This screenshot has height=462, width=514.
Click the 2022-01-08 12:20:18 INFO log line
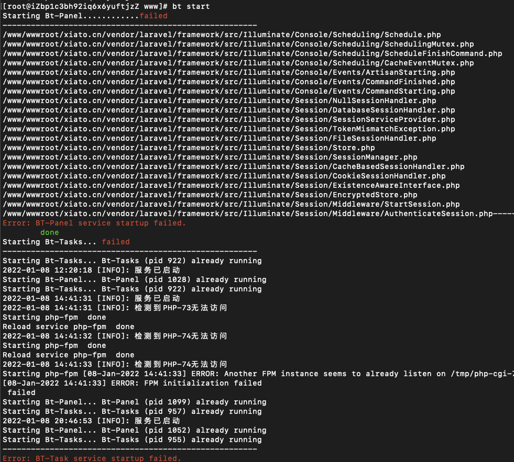tap(92, 271)
